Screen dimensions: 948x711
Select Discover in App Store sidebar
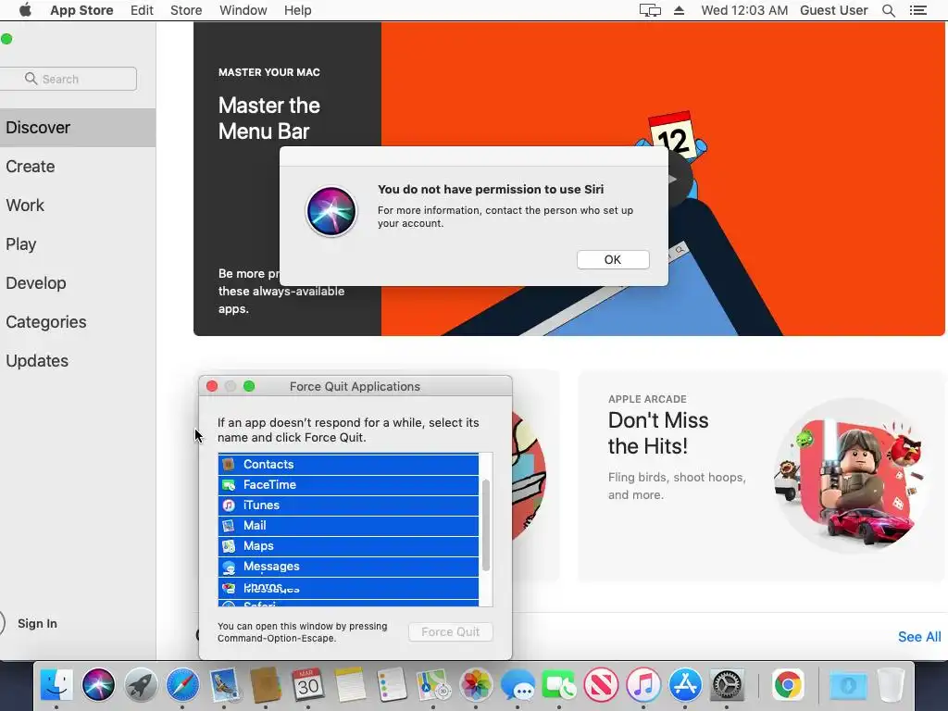click(78, 128)
